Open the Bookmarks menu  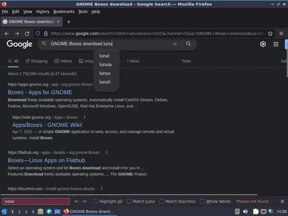64,12
